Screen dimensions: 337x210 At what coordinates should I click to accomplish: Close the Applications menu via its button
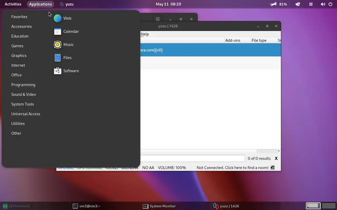point(40,4)
